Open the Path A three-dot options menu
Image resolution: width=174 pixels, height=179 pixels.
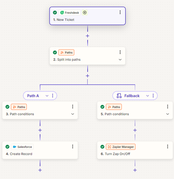coord(53,96)
